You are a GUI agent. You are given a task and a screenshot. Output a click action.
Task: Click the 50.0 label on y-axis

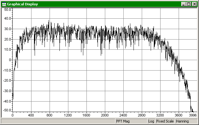[x=8, y=9]
